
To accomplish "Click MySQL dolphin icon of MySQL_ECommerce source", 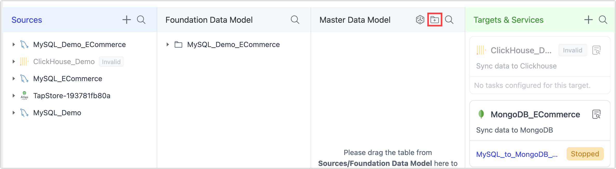I will pyautogui.click(x=24, y=79).
